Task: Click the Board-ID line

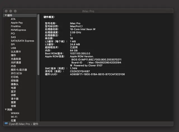Action: click(96, 62)
